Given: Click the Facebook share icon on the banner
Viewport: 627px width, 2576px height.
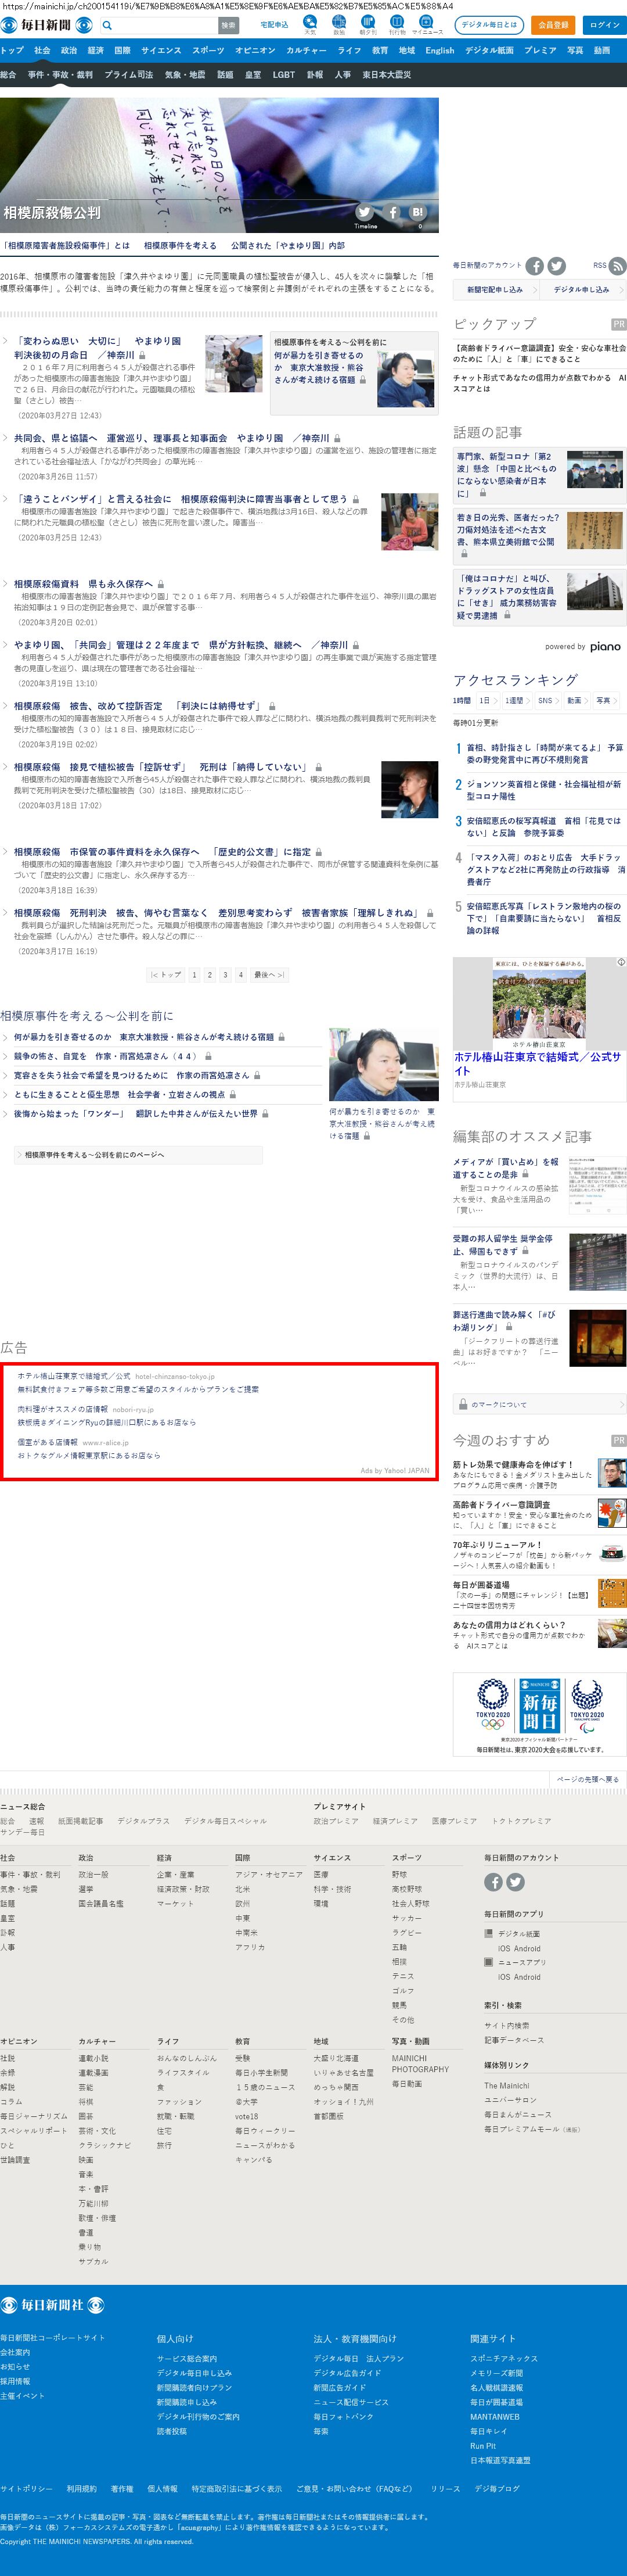Looking at the screenshot, I should pyautogui.click(x=392, y=212).
